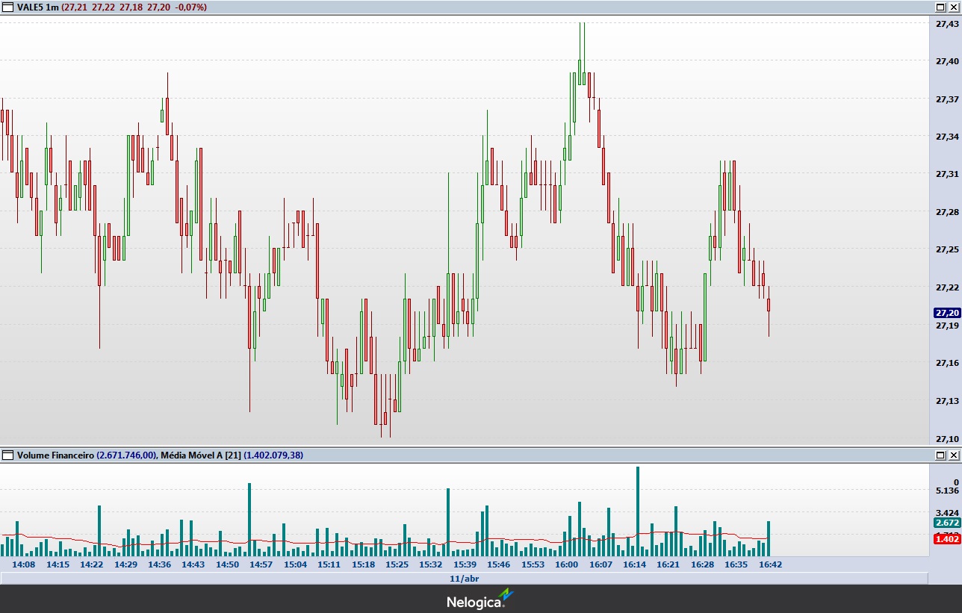Click the 14:08 time axis label
The width and height of the screenshot is (962, 613).
24,564
